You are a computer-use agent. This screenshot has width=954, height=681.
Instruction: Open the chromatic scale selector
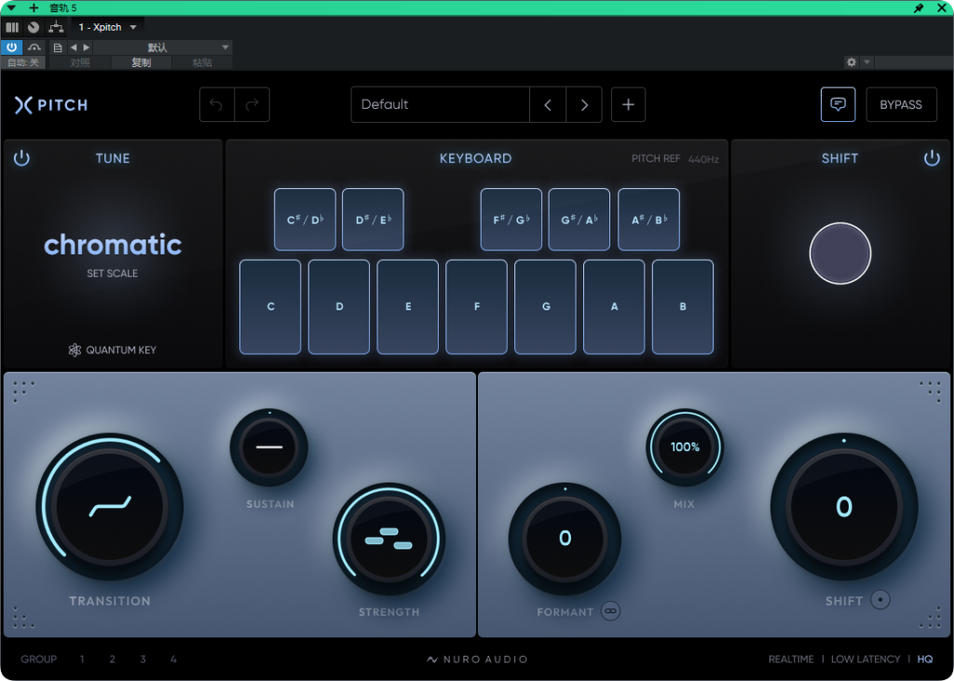click(x=113, y=245)
